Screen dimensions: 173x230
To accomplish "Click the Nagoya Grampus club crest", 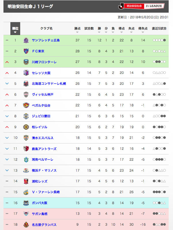I will 26,225.
